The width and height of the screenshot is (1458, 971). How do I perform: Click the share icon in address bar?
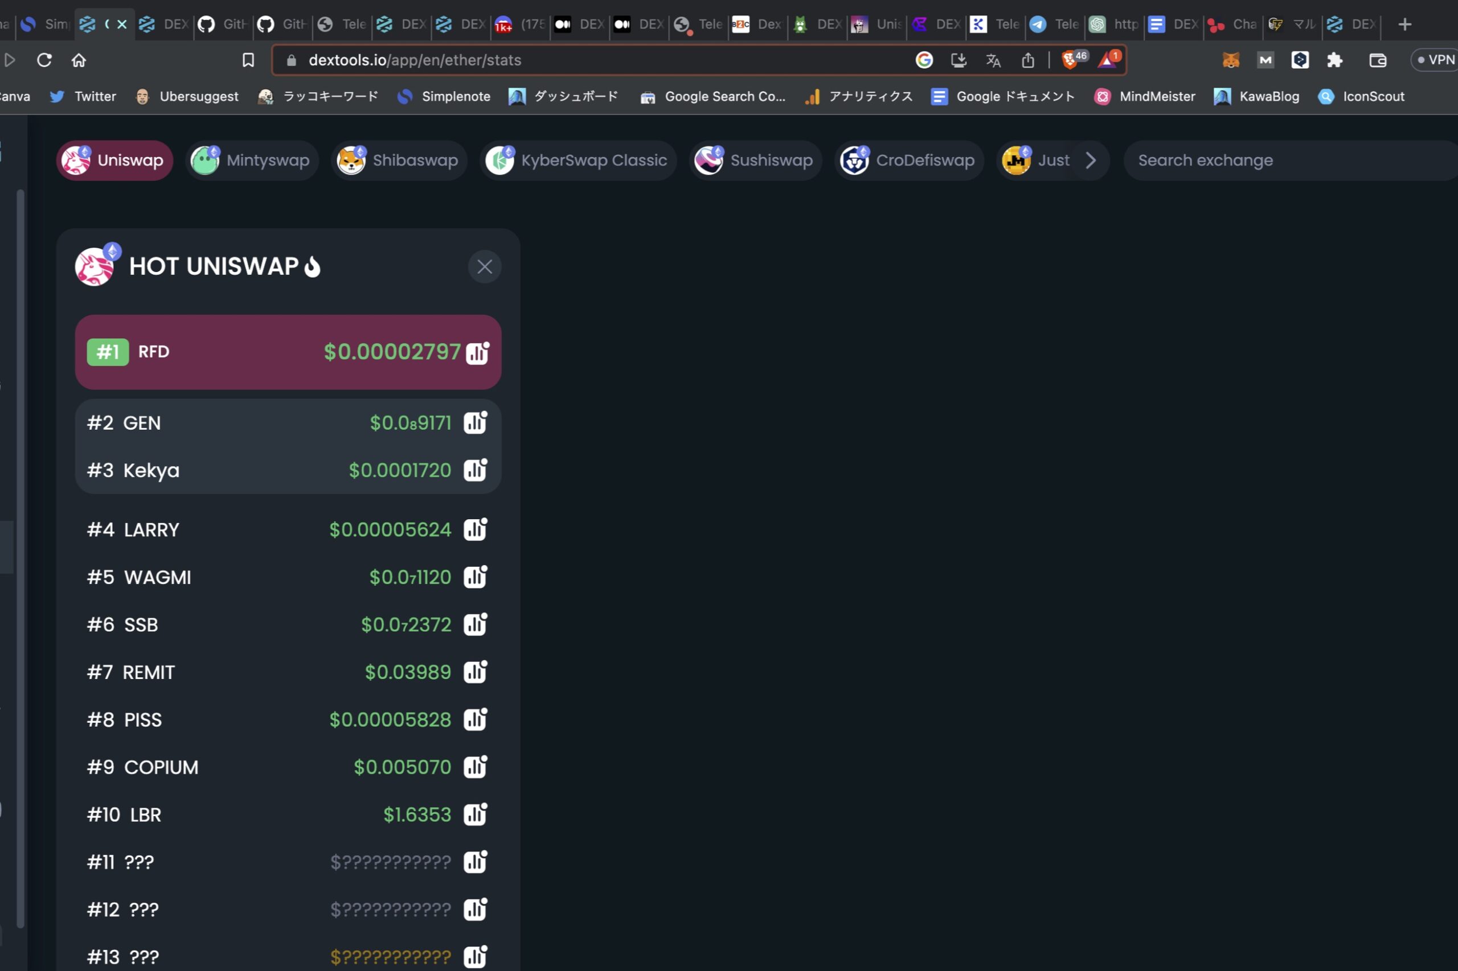click(1027, 60)
